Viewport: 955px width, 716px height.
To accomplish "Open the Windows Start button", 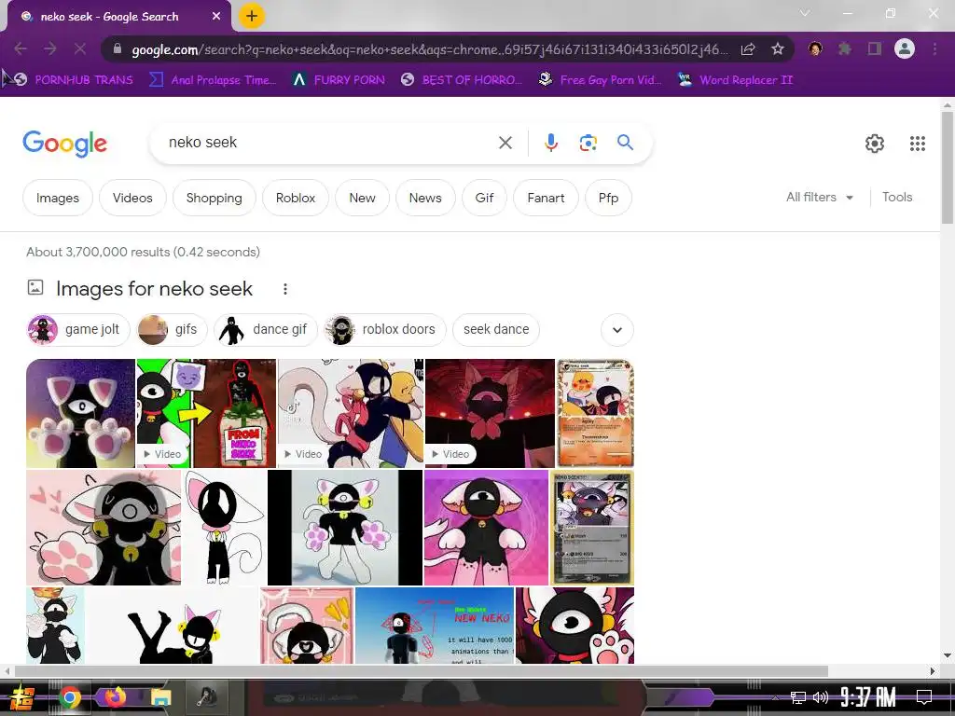I will (x=21, y=697).
